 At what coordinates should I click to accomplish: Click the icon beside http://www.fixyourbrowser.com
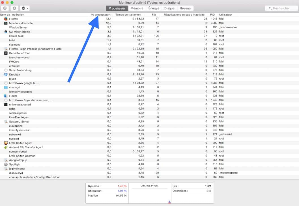tap(6, 100)
